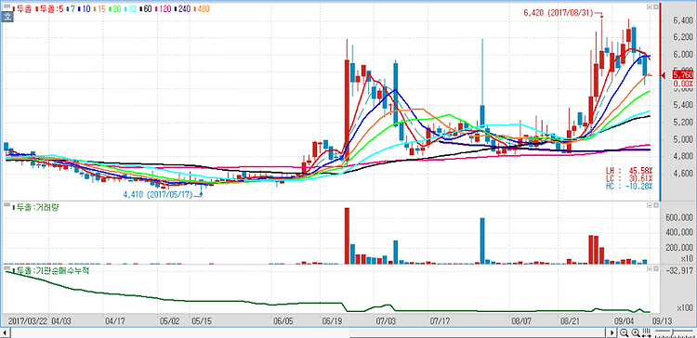
Task: Click the 6,200 price axis label
Action: coord(682,37)
